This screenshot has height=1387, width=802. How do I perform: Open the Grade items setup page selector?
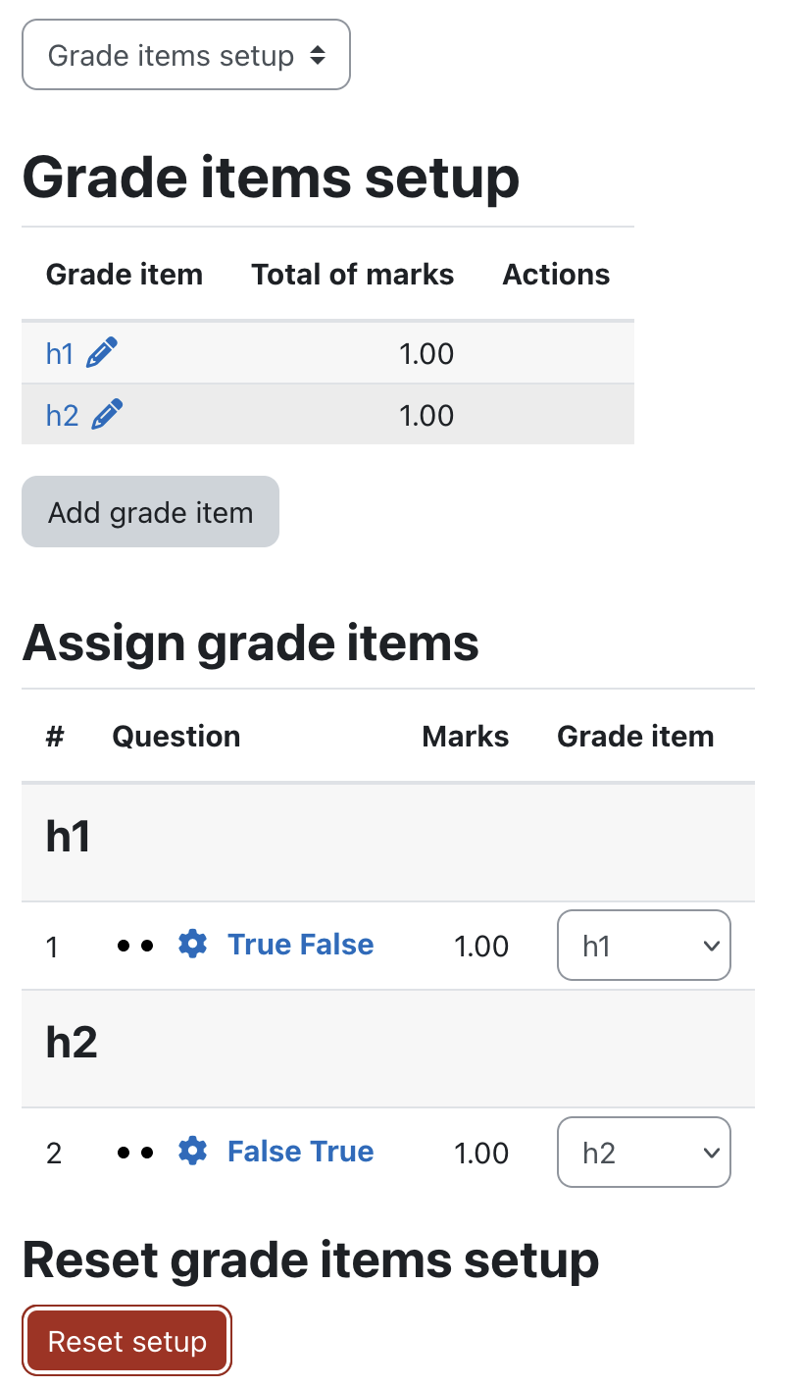pyautogui.click(x=186, y=55)
